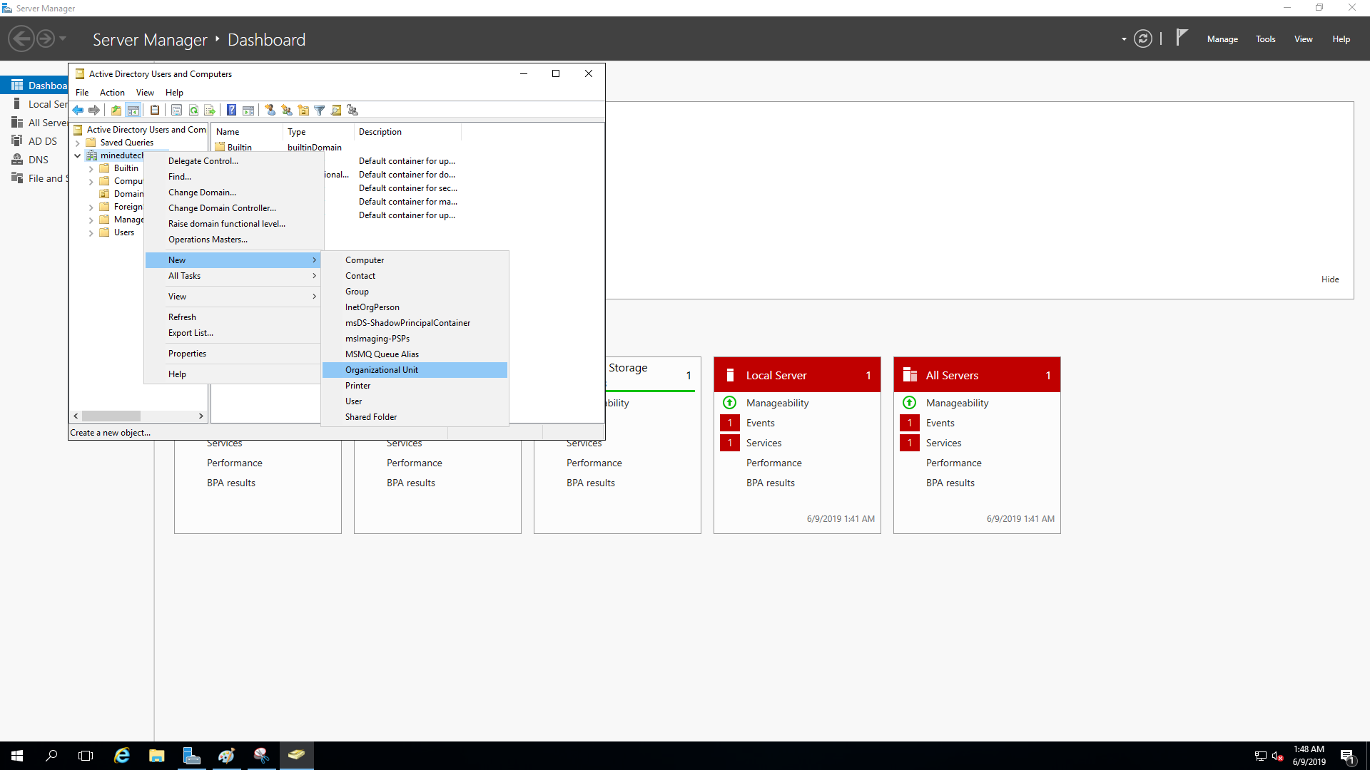This screenshot has width=1370, height=770.
Task: Click the filter funnel toolbar icon
Action: point(320,110)
